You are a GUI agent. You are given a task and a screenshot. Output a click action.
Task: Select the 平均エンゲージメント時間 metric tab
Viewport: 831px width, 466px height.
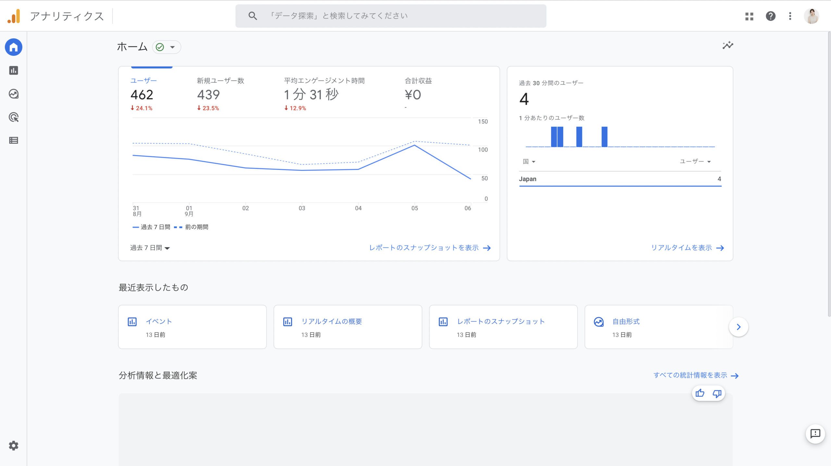(324, 94)
